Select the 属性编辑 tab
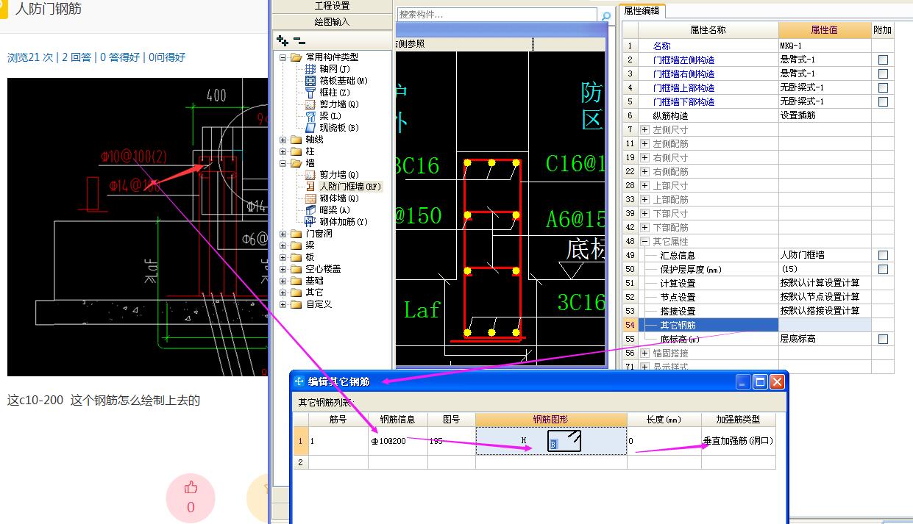The image size is (913, 524). click(642, 11)
